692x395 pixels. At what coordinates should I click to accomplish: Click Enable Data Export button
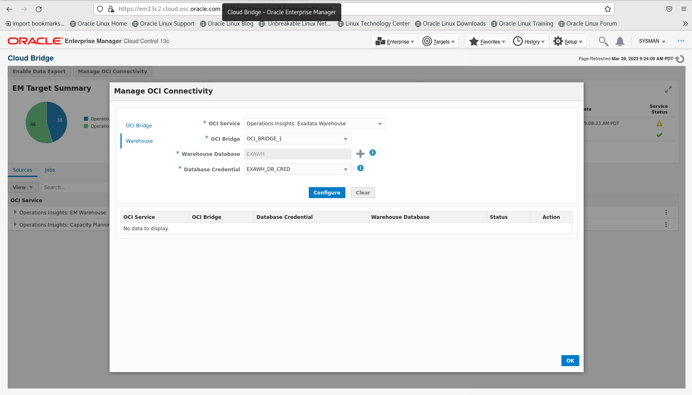pyautogui.click(x=39, y=71)
